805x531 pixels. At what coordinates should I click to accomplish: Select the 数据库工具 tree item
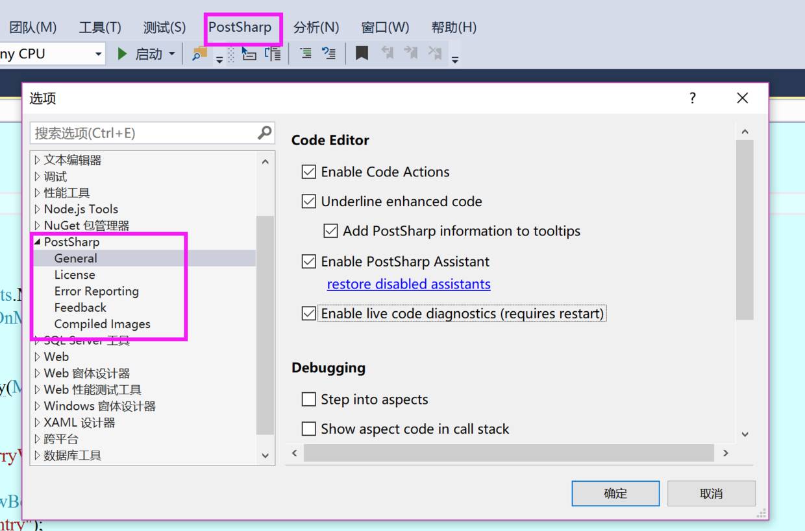click(x=72, y=455)
